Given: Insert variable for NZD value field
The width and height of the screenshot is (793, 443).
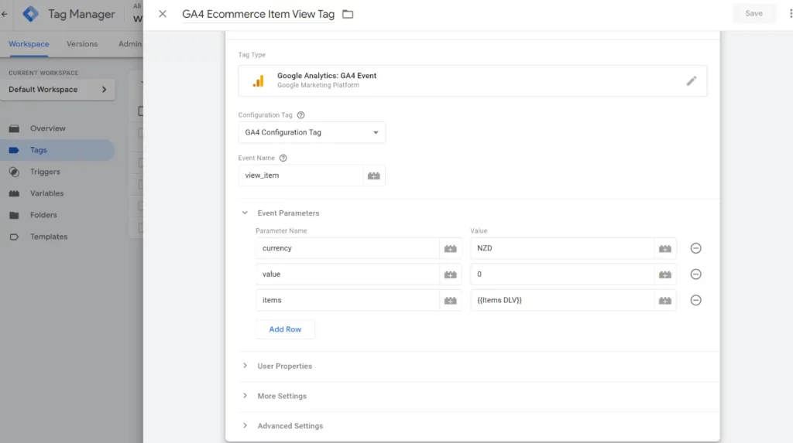Looking at the screenshot, I should (665, 248).
